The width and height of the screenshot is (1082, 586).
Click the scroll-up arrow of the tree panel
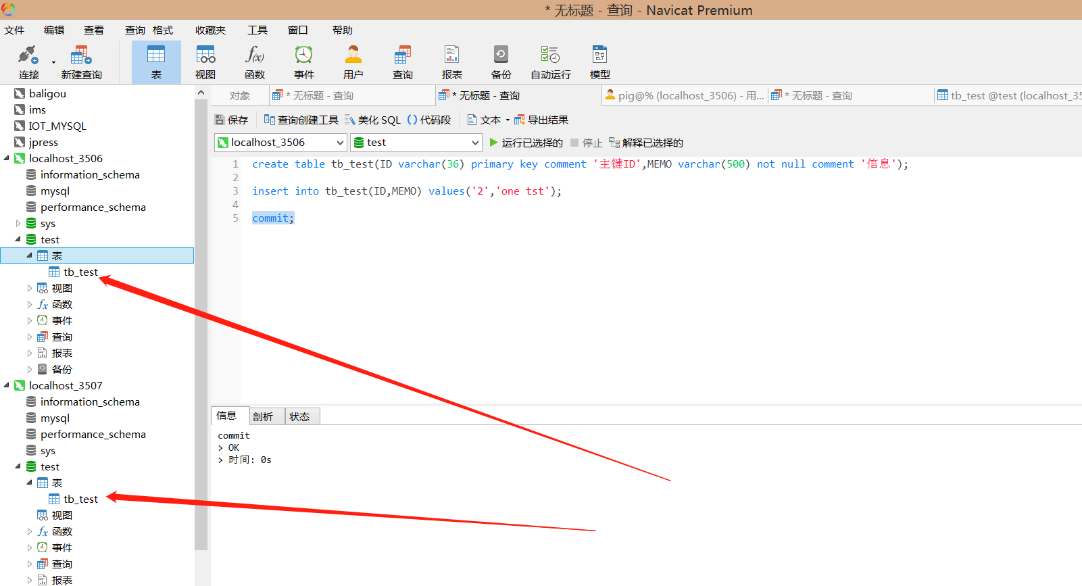coord(201,93)
